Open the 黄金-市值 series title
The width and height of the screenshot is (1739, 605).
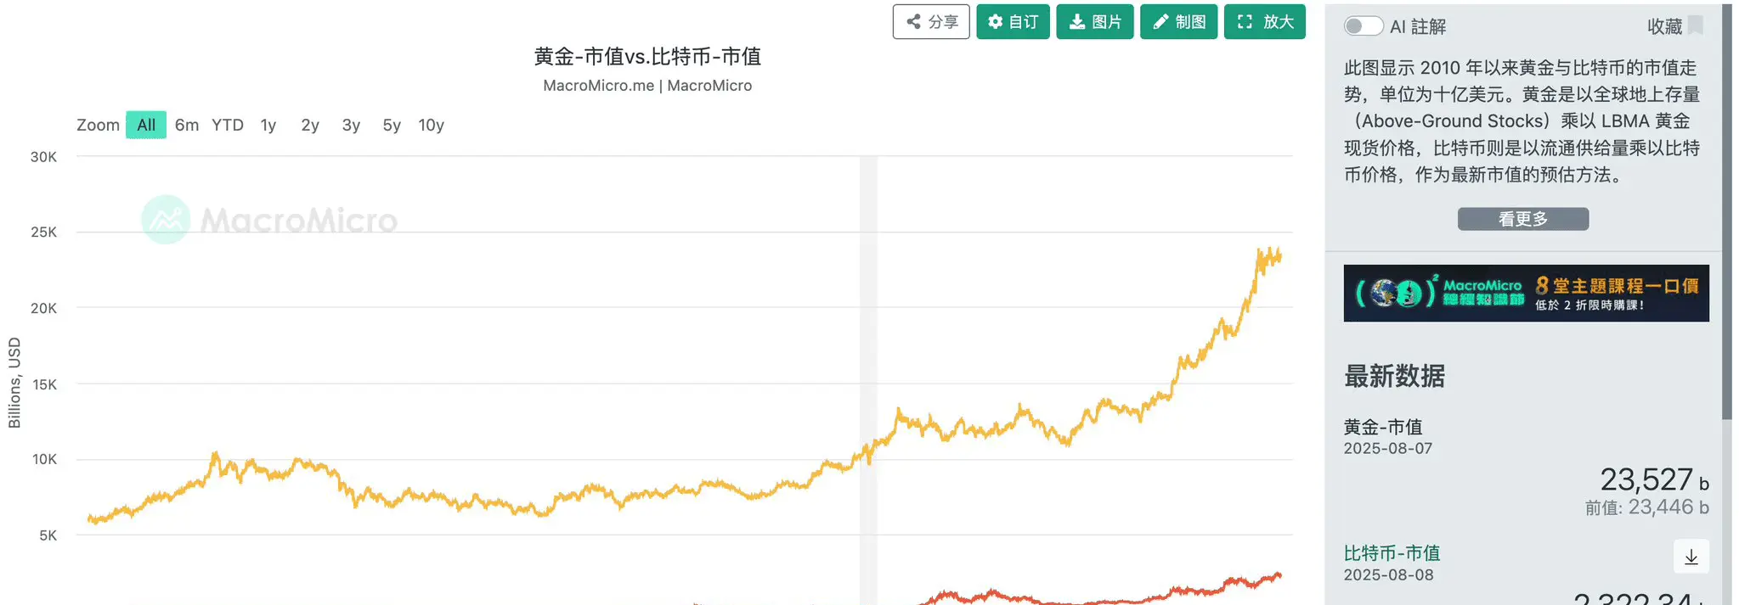[1383, 427]
